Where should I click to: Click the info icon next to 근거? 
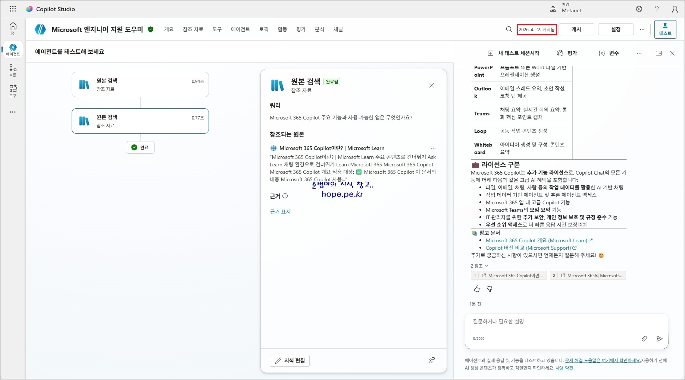tap(285, 196)
